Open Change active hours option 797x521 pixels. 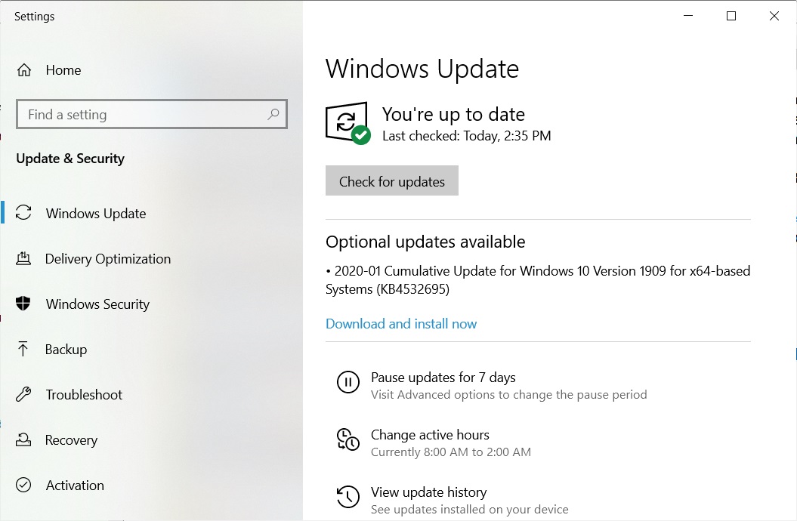430,435
